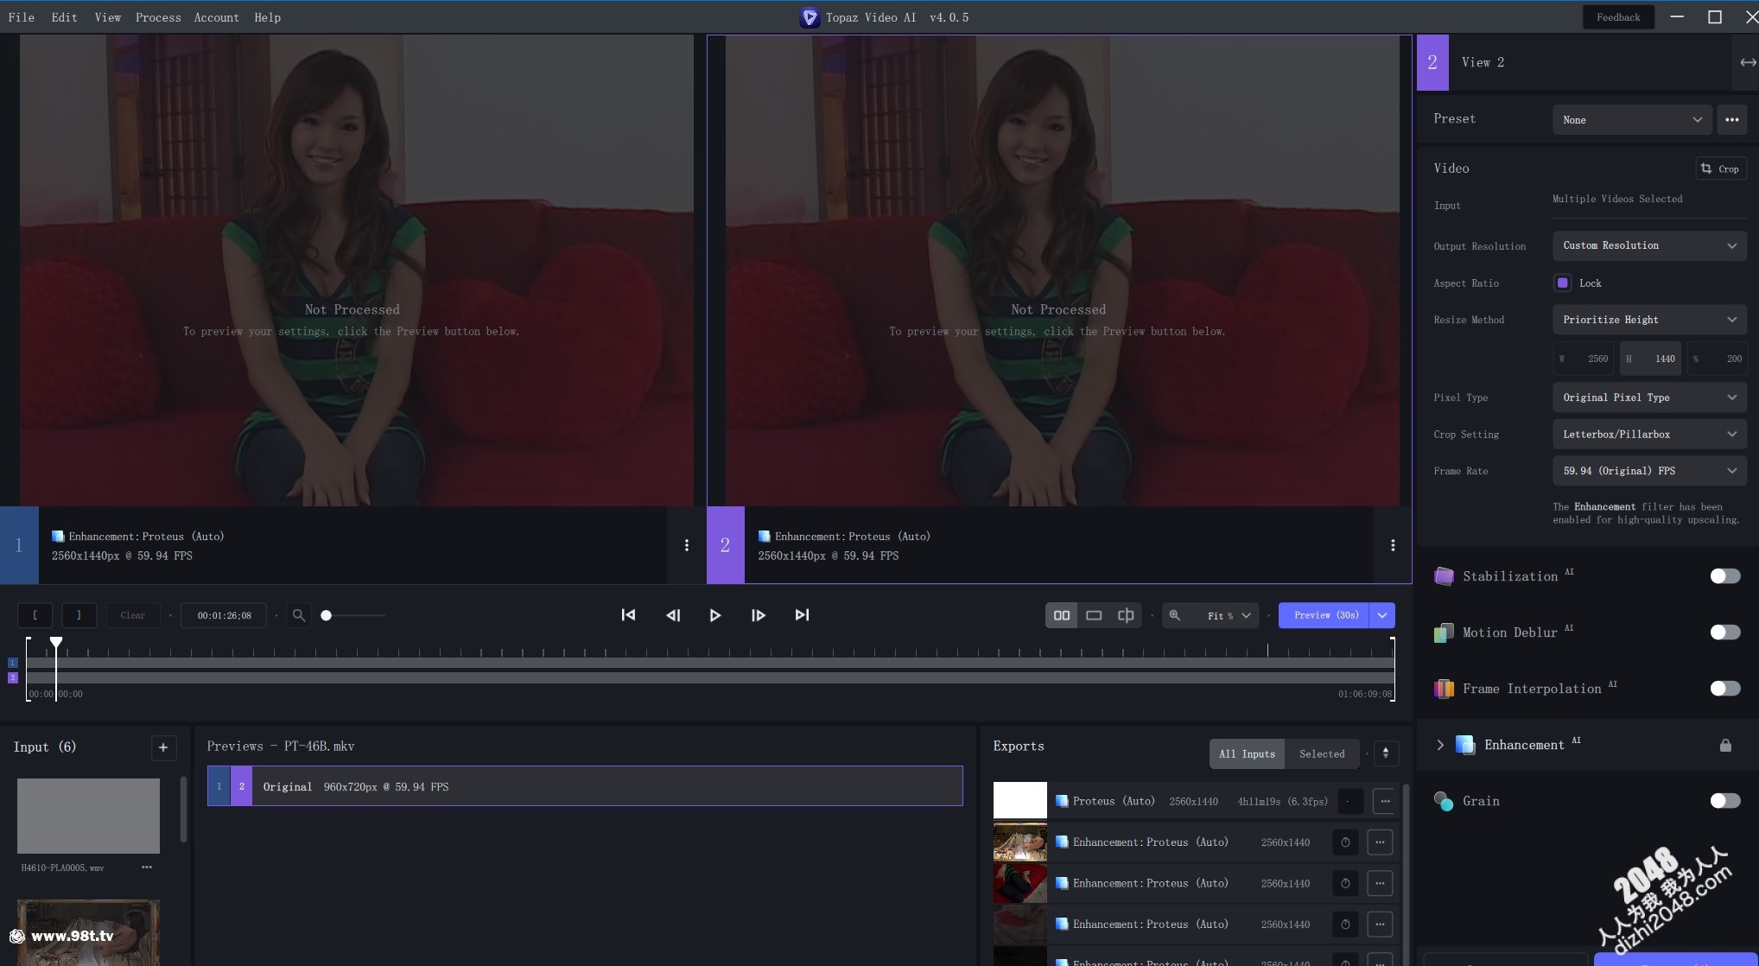Open the Account menu

(x=216, y=17)
